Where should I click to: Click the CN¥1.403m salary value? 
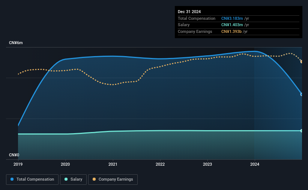point(232,25)
